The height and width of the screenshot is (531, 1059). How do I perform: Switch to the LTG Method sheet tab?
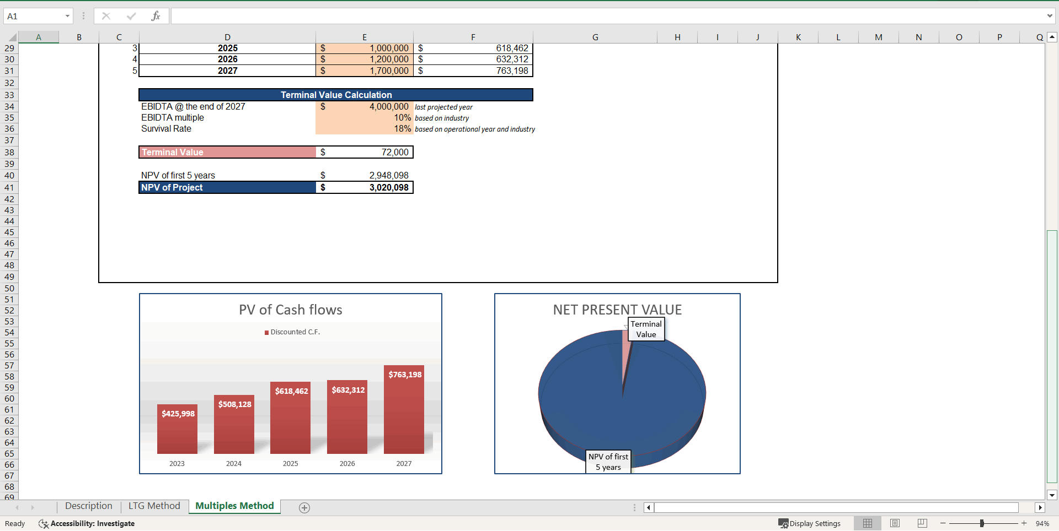pyautogui.click(x=154, y=506)
